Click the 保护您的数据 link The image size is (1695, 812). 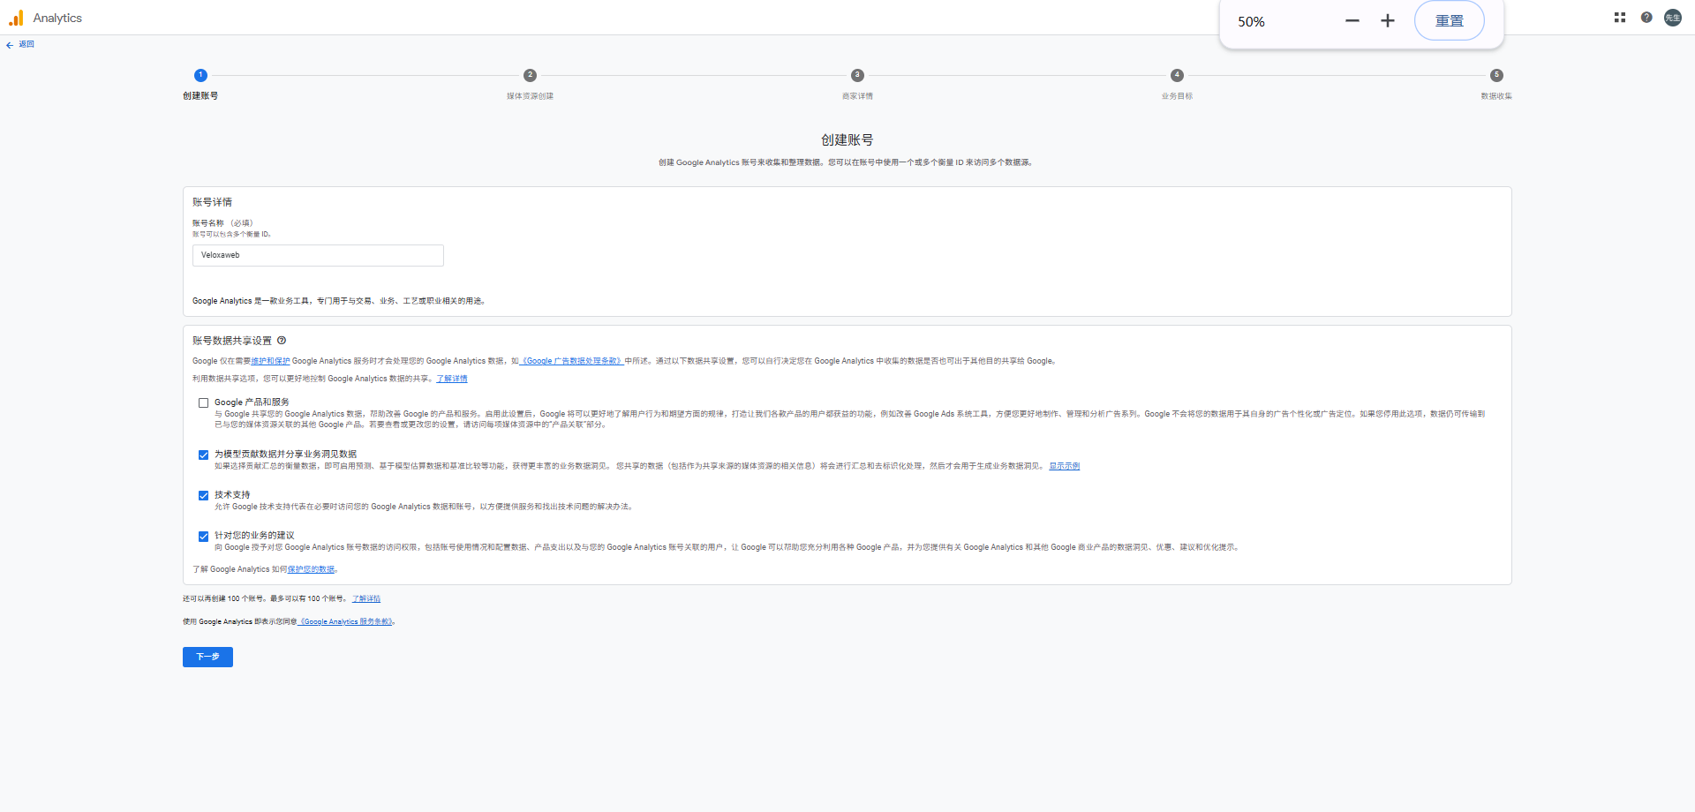tap(310, 569)
